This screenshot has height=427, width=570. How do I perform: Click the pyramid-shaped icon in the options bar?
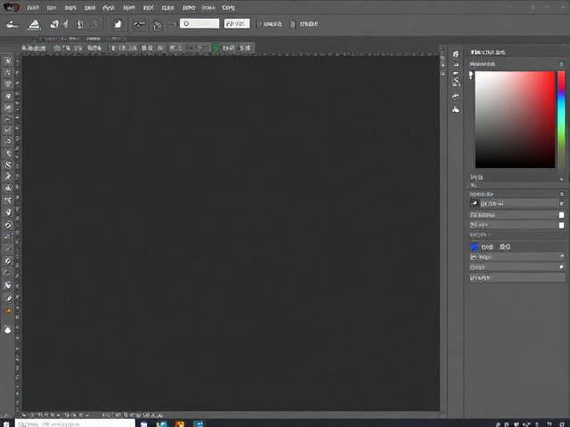34,24
